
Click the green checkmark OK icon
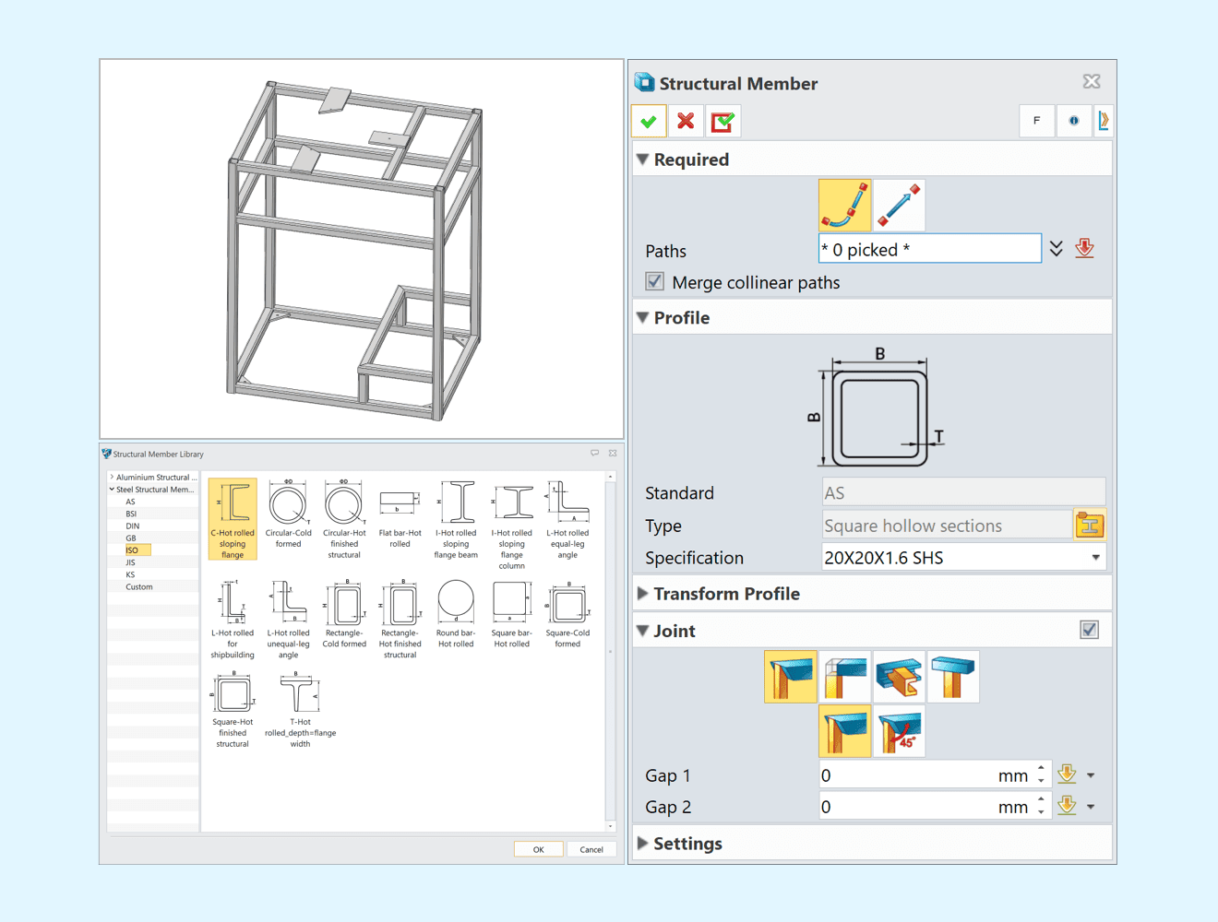649,121
